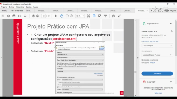Open the Editar menu
177x99 pixels.
(x=12, y=7)
